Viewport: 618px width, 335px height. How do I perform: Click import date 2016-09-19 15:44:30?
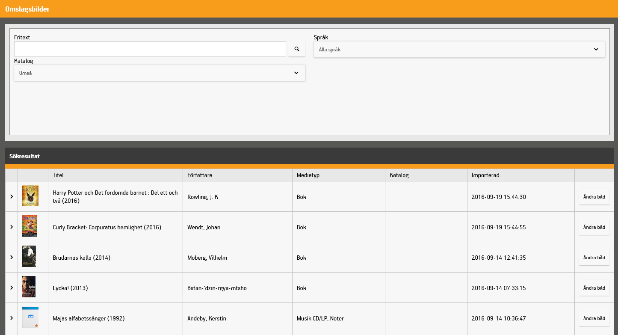point(499,197)
